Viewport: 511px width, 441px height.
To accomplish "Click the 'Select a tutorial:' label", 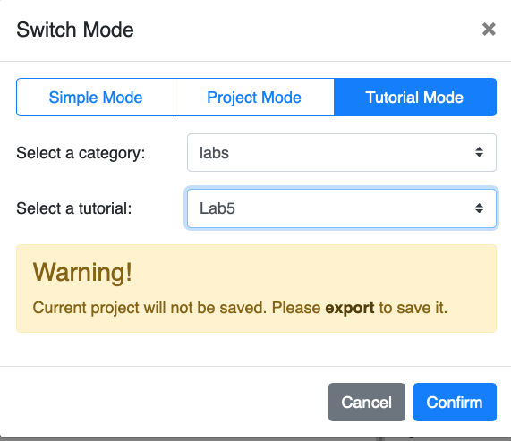I will point(74,208).
